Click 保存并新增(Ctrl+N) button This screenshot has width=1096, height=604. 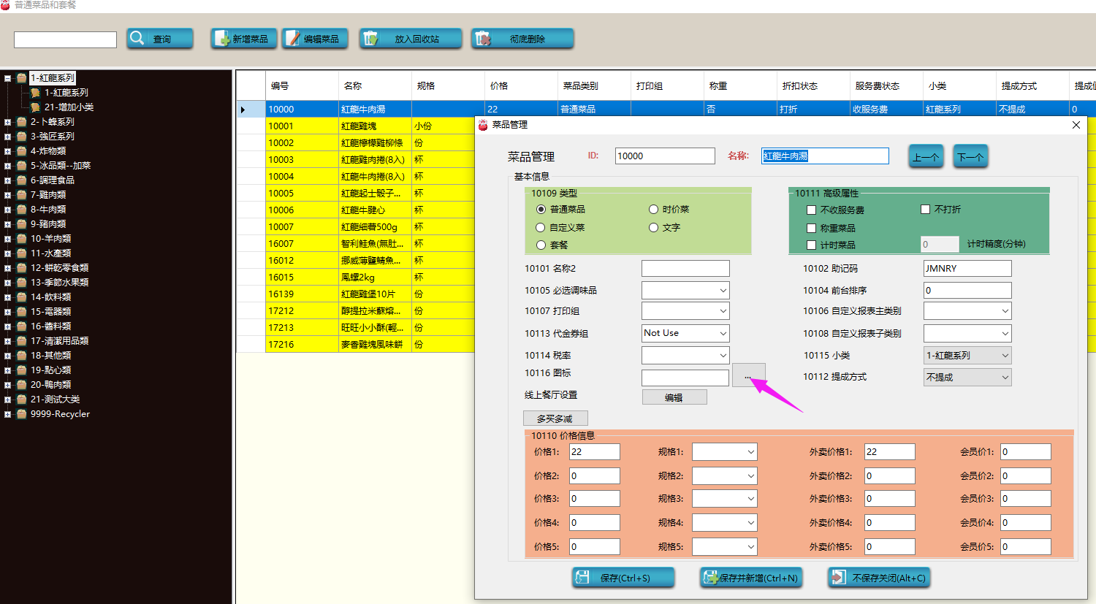pos(751,578)
